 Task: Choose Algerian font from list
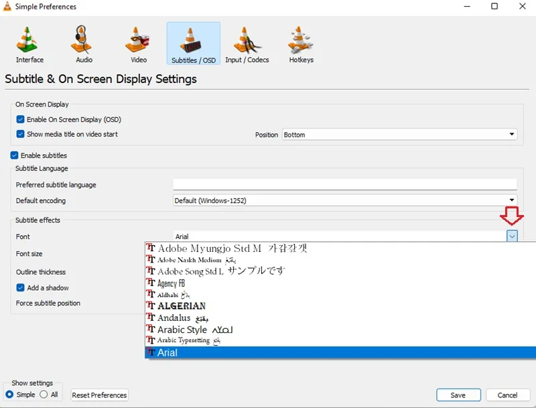[x=340, y=305]
